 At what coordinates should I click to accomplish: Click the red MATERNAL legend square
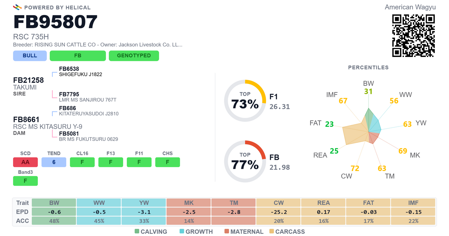(227, 231)
